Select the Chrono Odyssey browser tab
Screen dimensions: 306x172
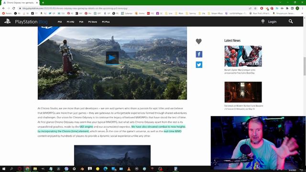20,3
